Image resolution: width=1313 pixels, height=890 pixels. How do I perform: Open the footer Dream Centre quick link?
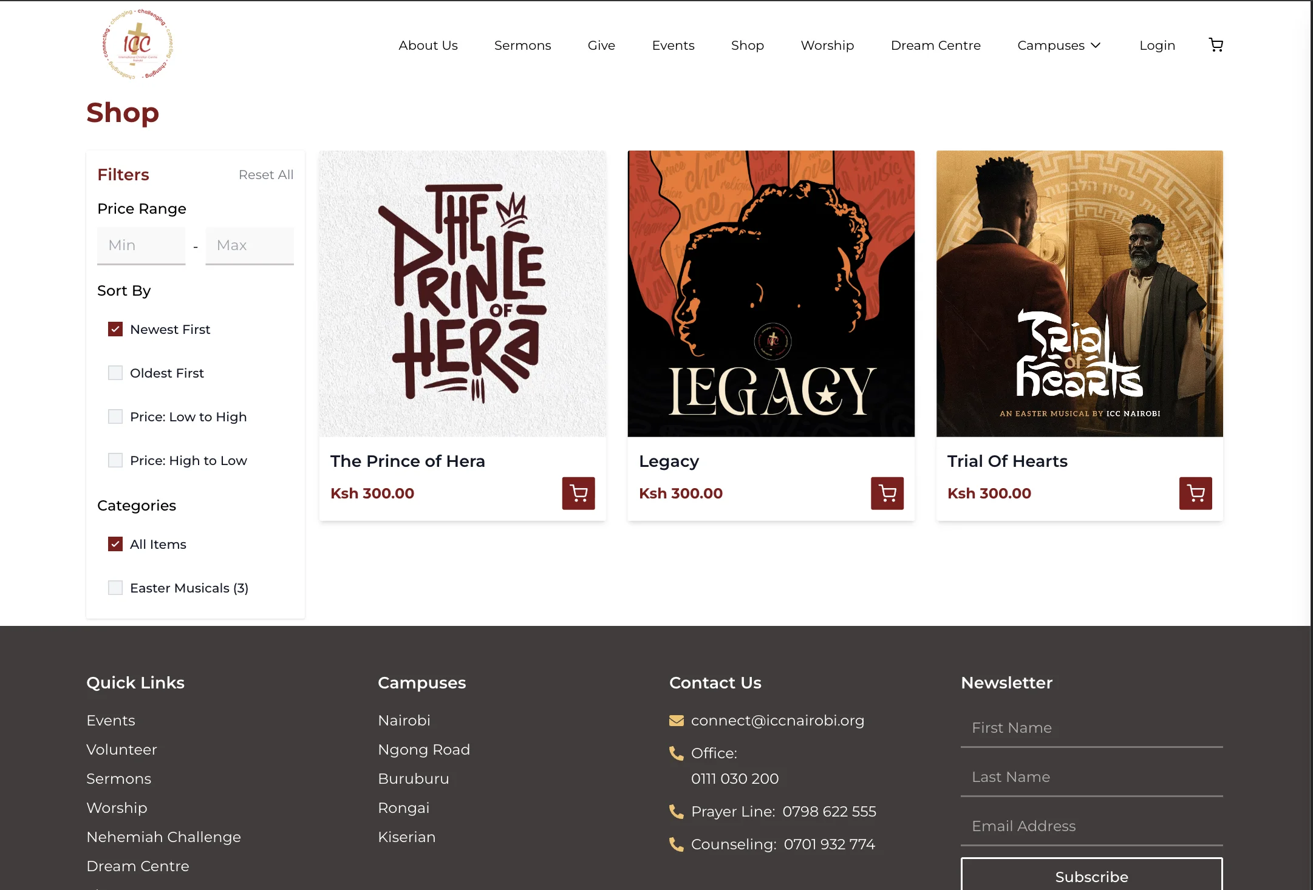138,866
